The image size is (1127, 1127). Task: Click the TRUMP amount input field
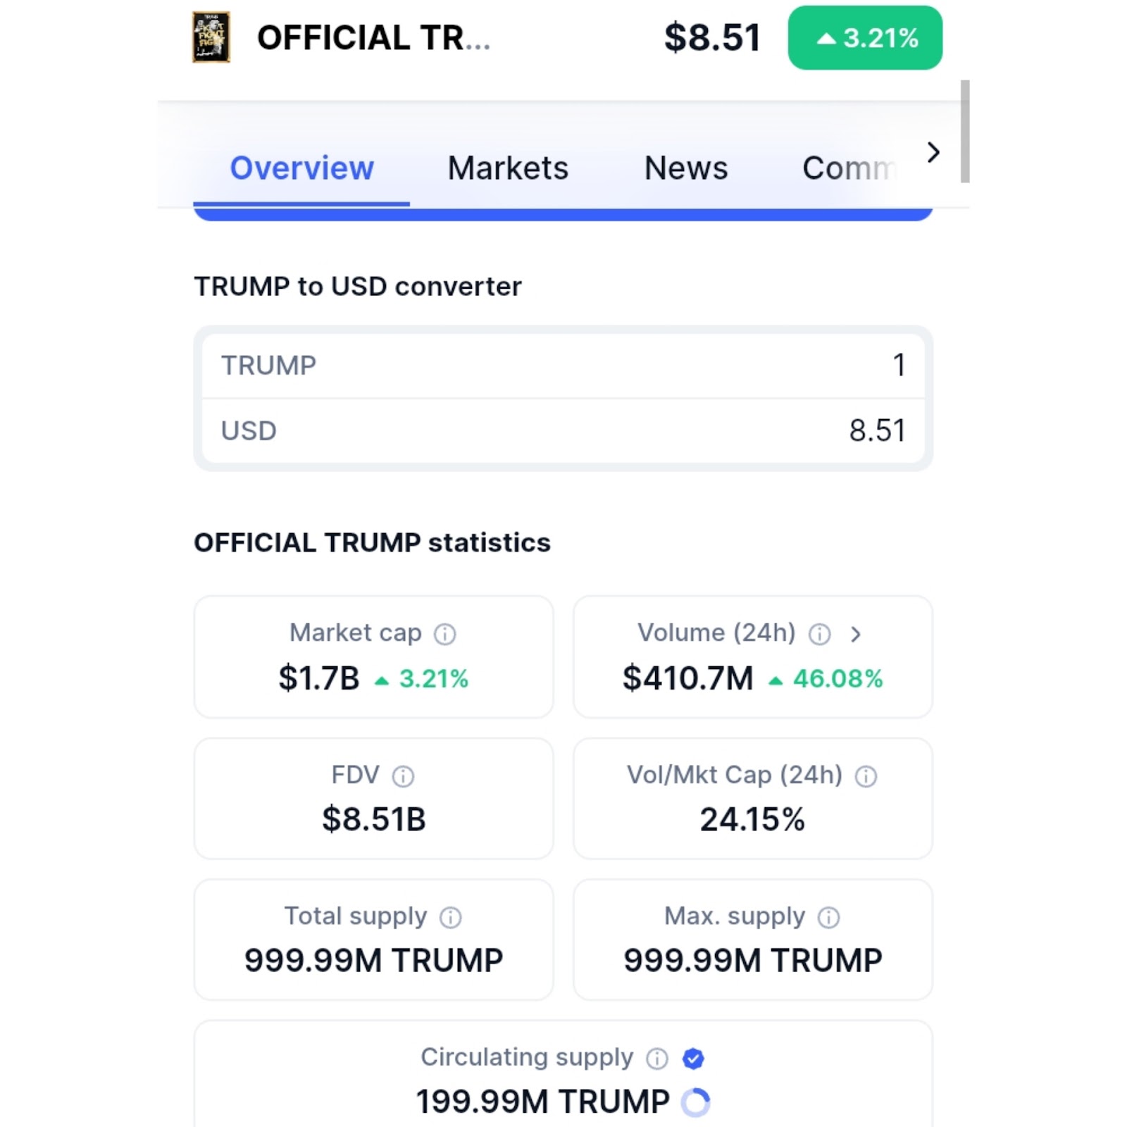[x=563, y=366]
